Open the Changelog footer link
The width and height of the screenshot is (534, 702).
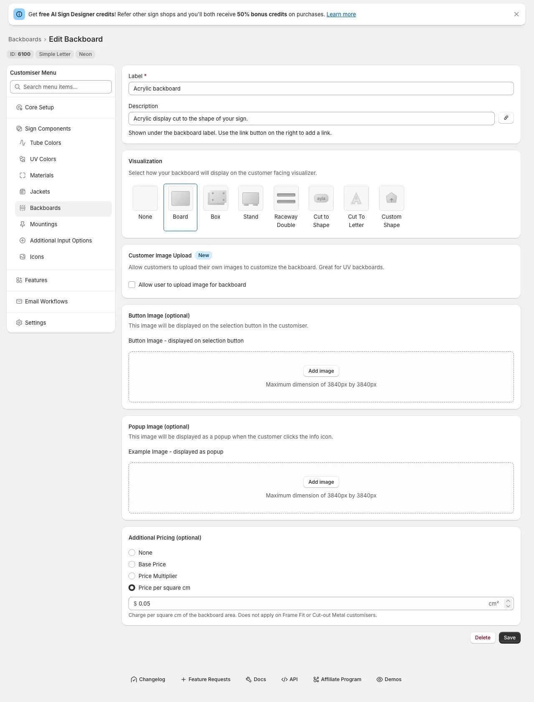coord(148,679)
